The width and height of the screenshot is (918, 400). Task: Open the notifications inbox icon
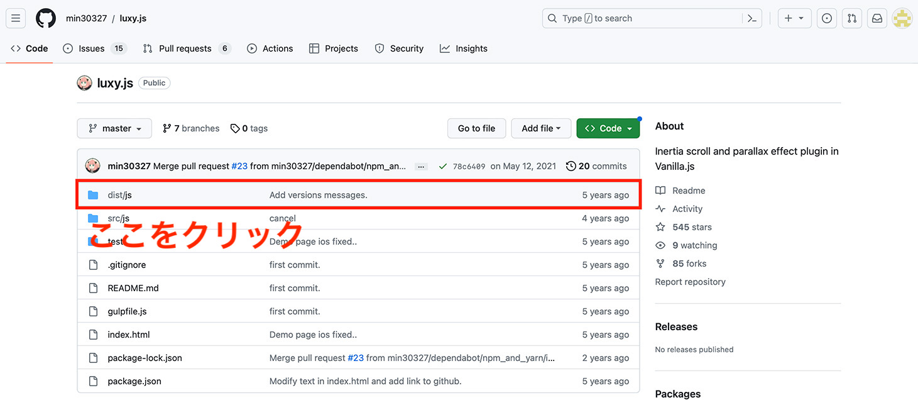tap(877, 18)
